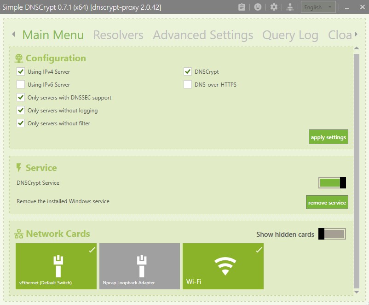Uncheck Using IPv4 Server
The image size is (369, 305).
[21, 71]
